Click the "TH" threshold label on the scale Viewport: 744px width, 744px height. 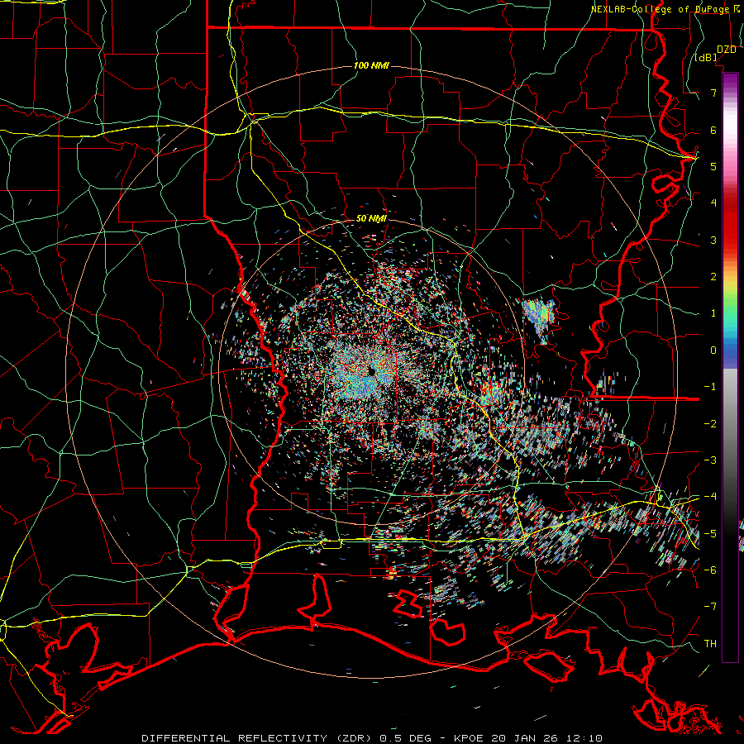[x=710, y=643]
